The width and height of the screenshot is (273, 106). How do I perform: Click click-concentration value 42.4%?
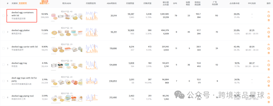(x=237, y=47)
